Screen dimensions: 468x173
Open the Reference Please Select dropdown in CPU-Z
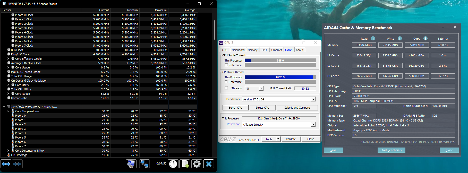coord(313,125)
